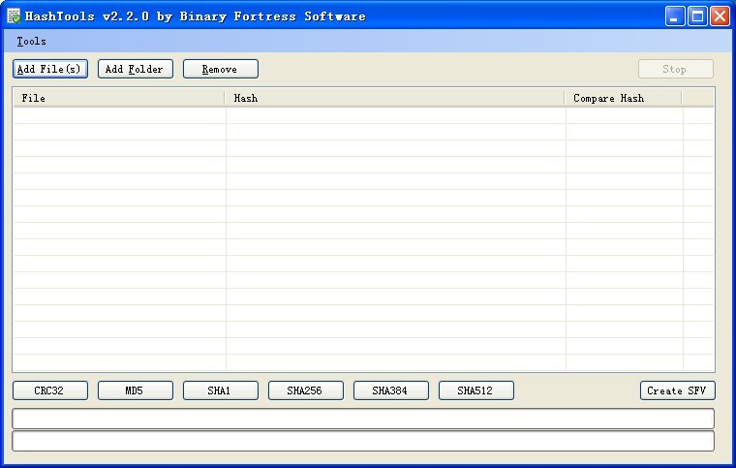The width and height of the screenshot is (736, 468).
Task: Open the Tools menu
Action: point(31,42)
